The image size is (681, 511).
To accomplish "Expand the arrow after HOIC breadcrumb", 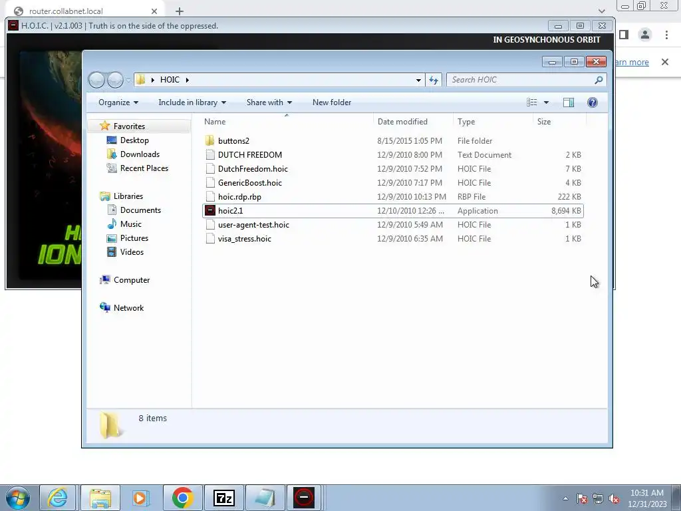I will tap(187, 80).
